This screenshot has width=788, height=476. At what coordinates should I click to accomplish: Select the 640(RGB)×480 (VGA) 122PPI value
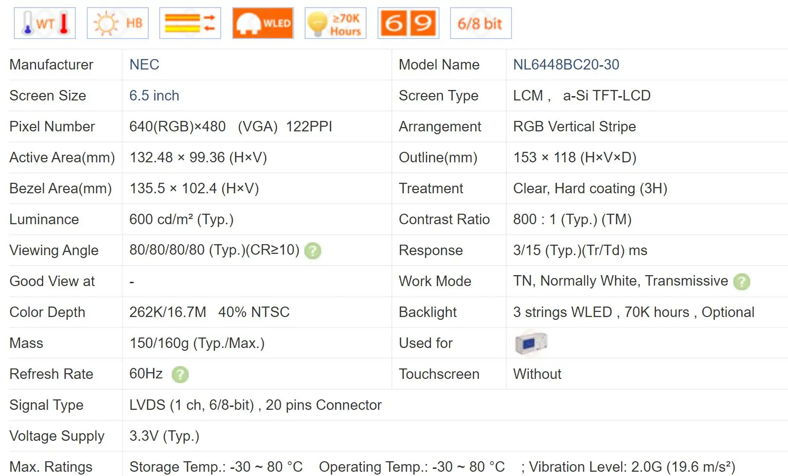[231, 127]
